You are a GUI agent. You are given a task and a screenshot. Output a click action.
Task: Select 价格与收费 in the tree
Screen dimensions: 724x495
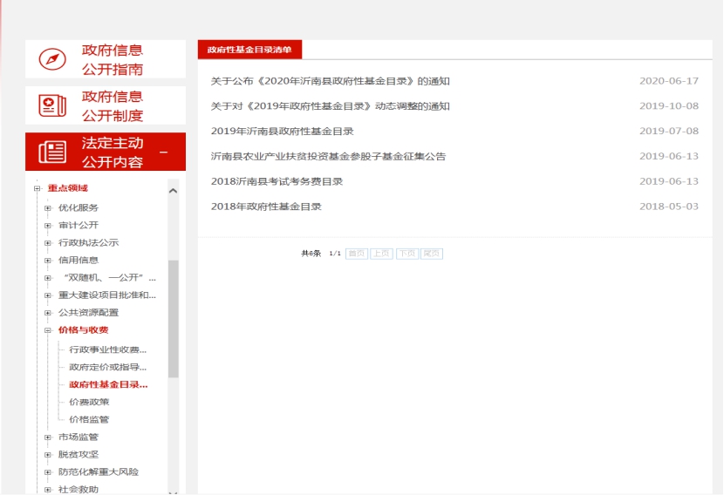(84, 329)
